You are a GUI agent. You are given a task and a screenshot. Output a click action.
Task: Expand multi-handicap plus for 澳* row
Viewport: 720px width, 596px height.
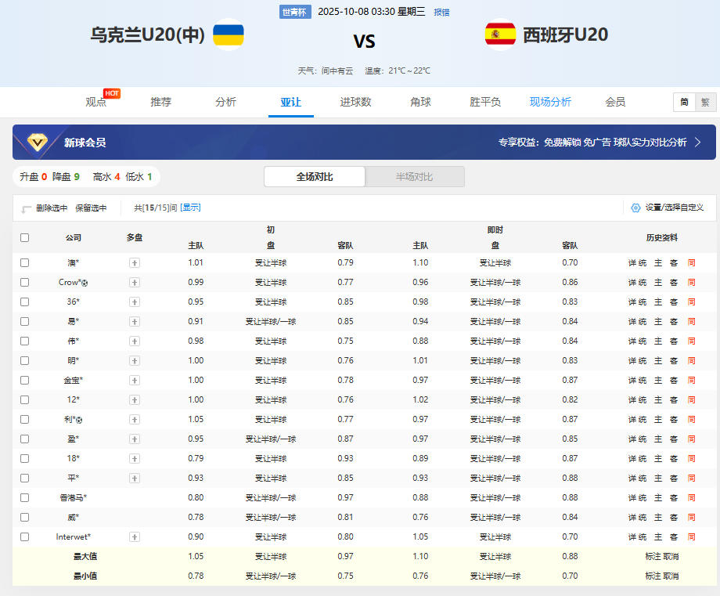(x=135, y=263)
